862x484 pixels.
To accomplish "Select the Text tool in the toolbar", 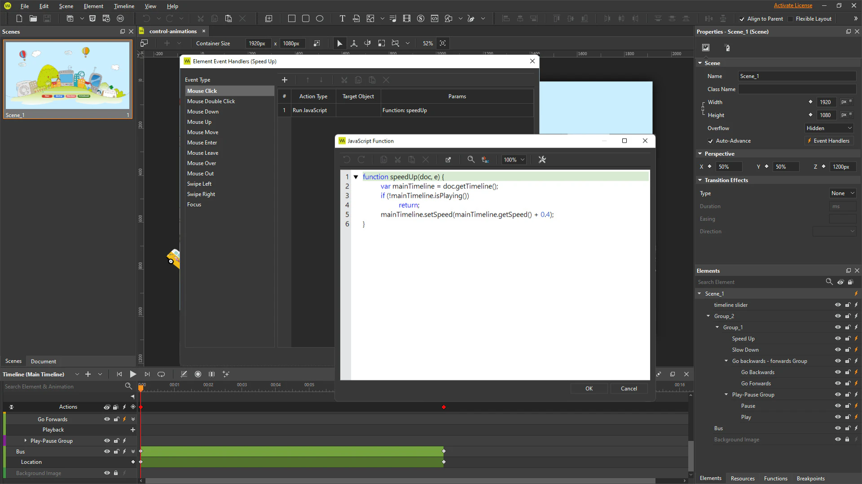I will (342, 18).
